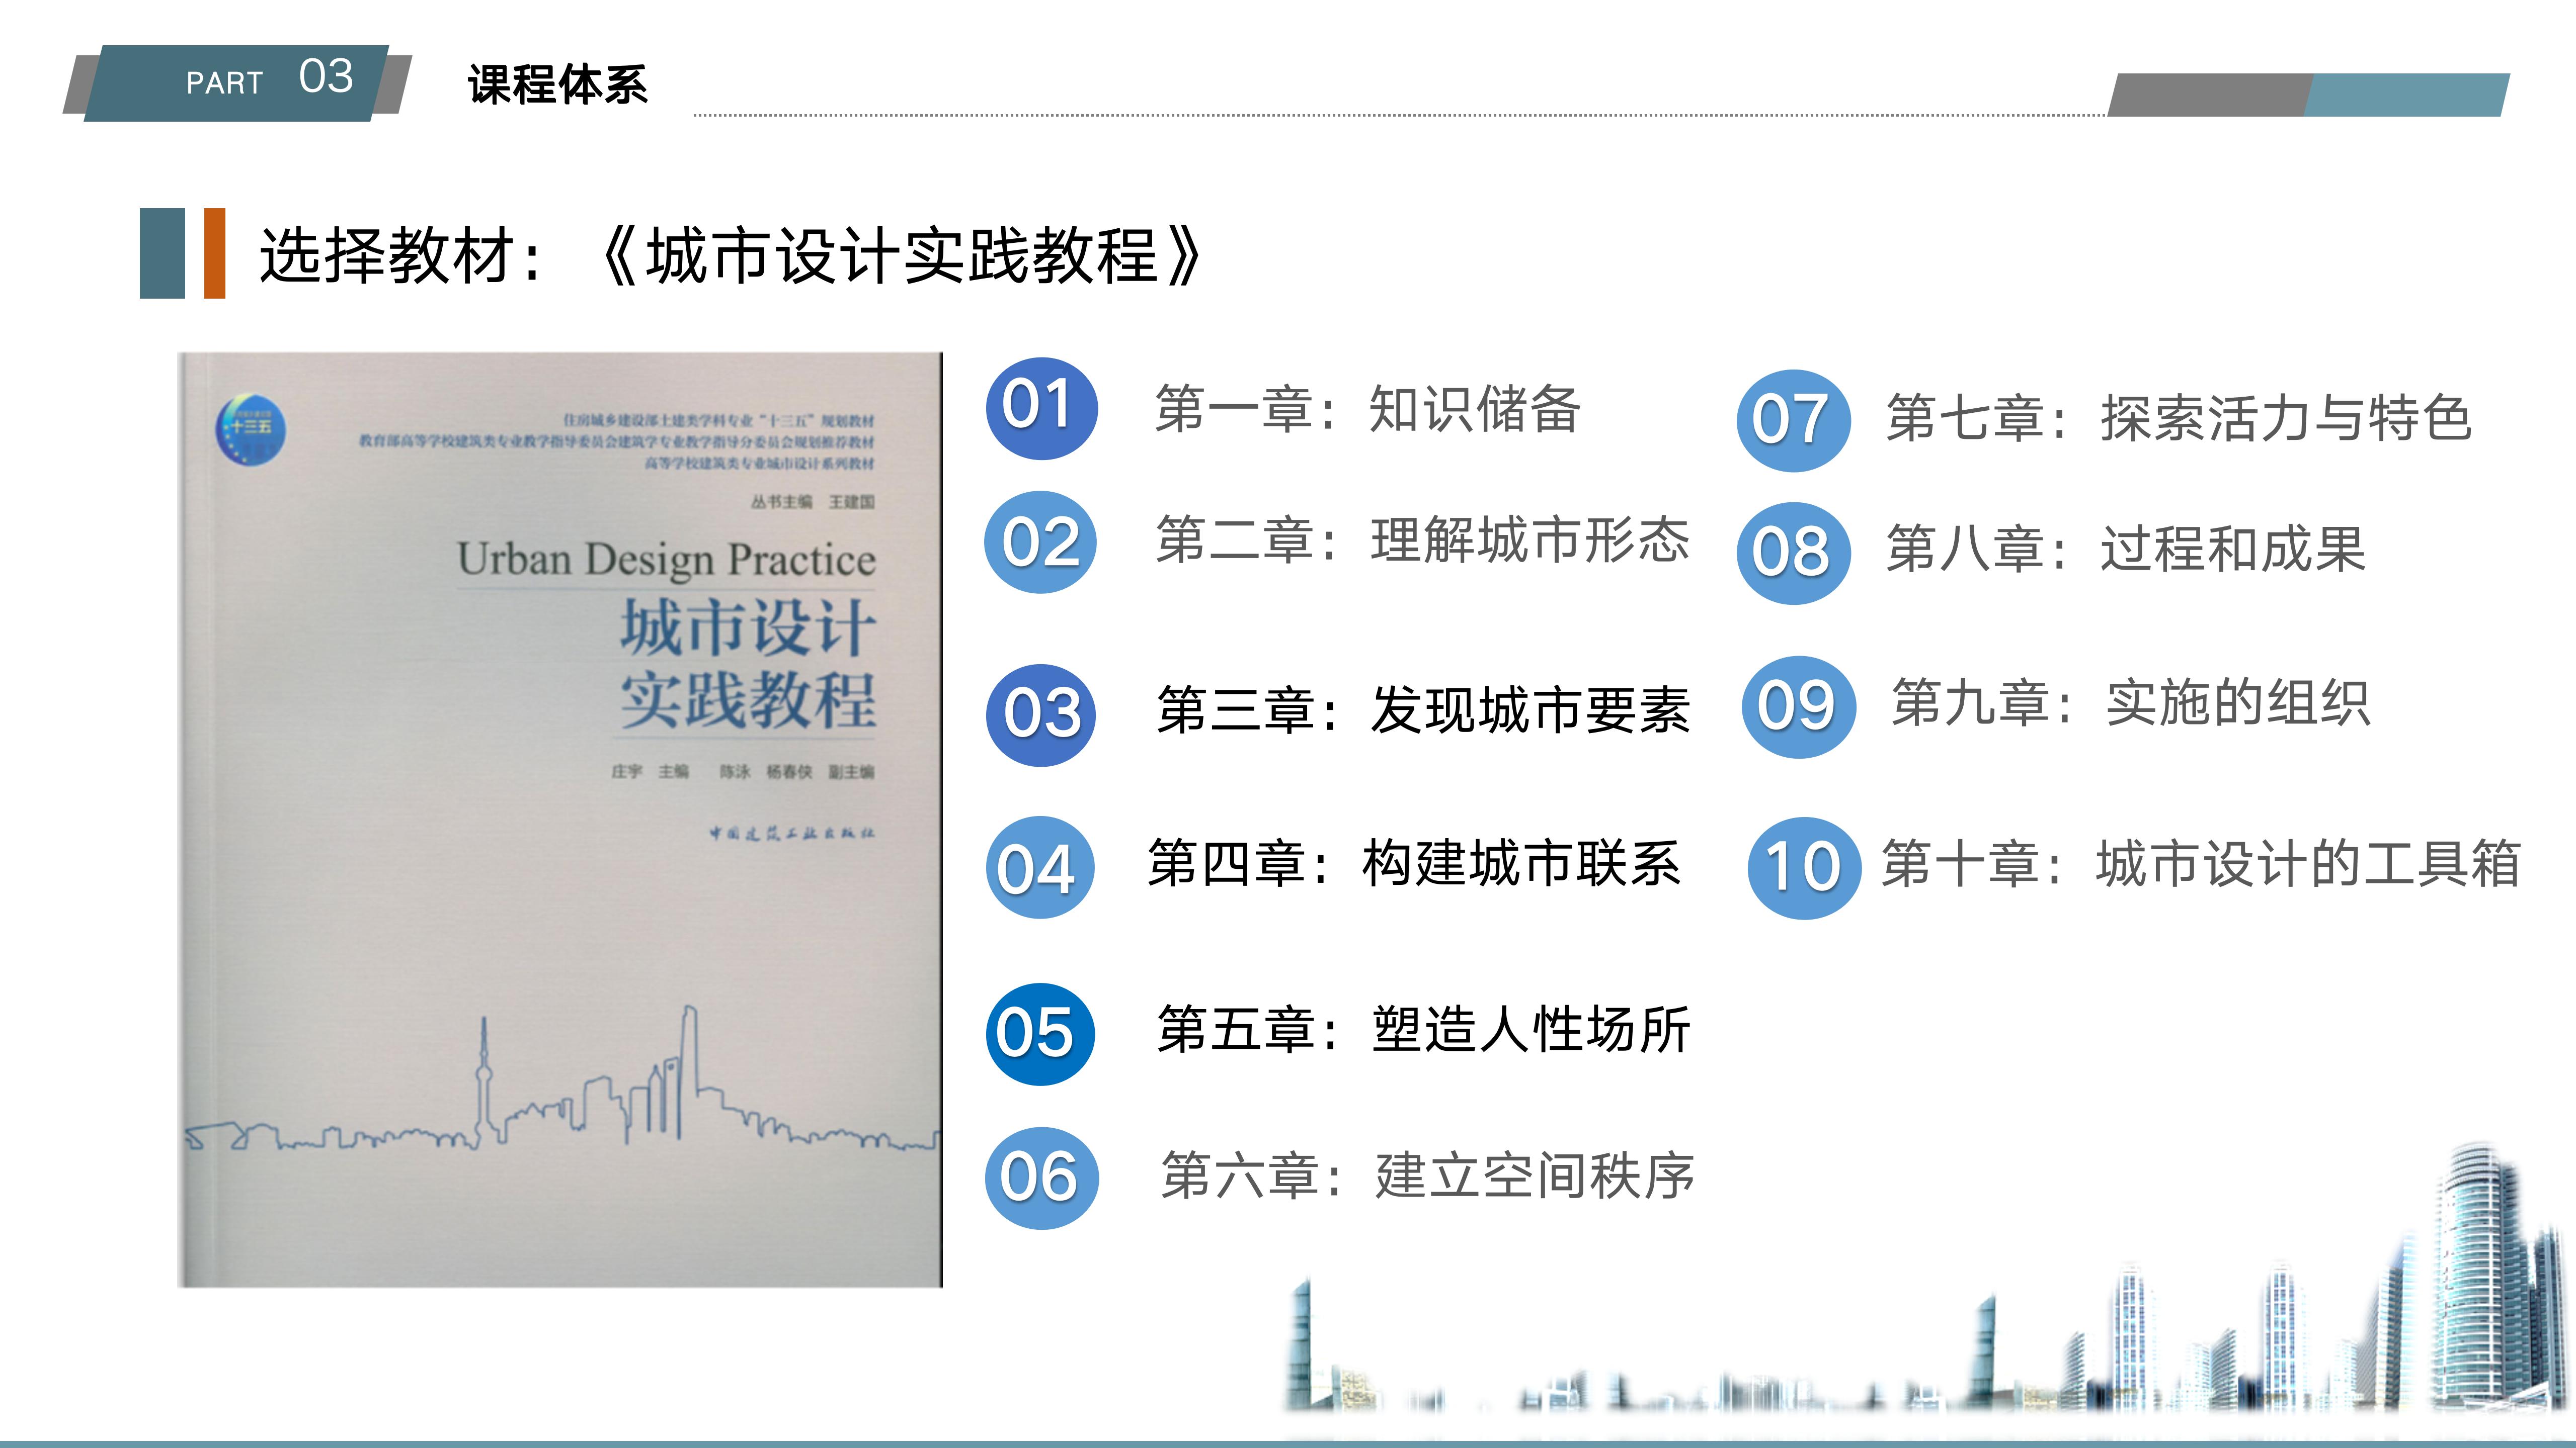Viewport: 2576px width, 1448px height.
Task: Click the 08 number circle
Action: pyautogui.click(x=1793, y=553)
